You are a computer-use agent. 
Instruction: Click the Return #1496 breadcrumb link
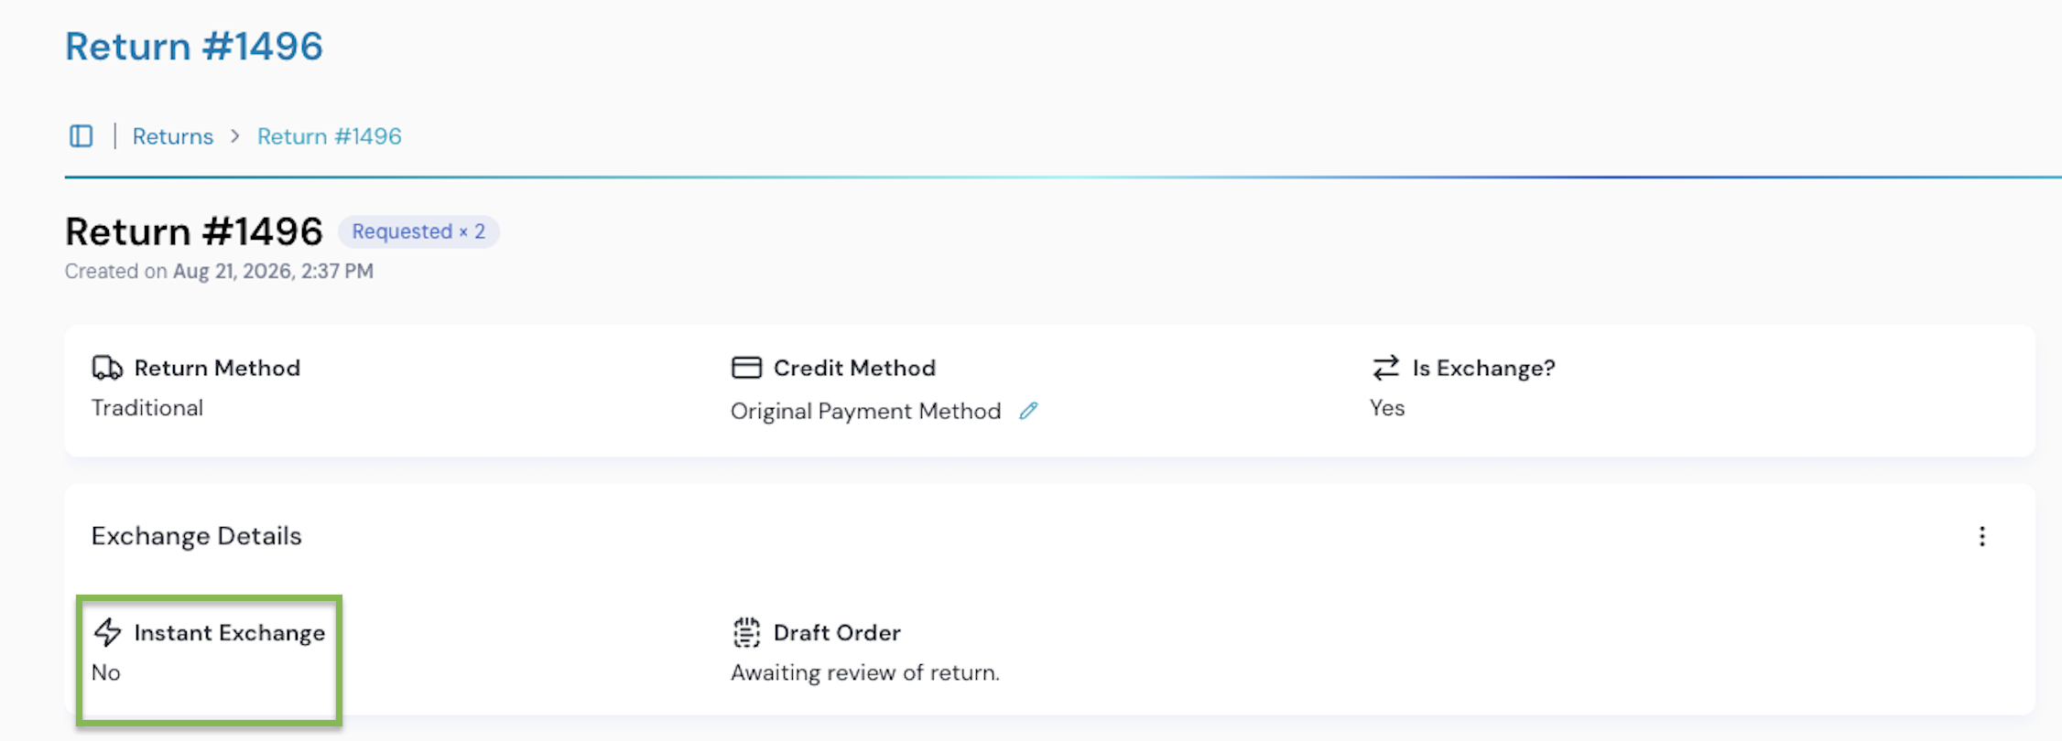pyautogui.click(x=329, y=136)
